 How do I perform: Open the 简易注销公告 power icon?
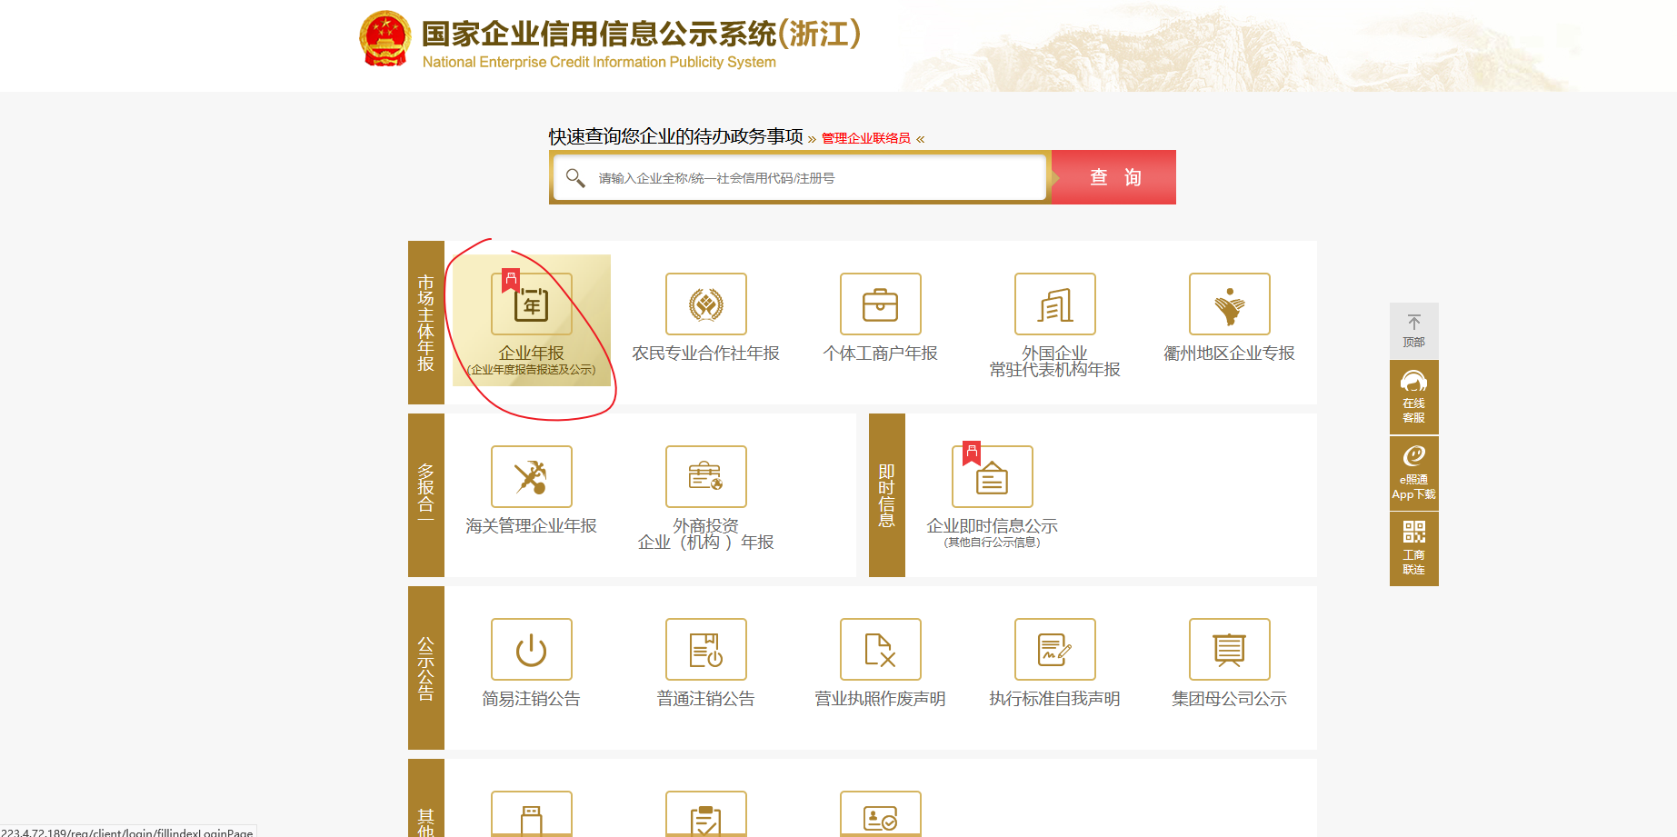pyautogui.click(x=532, y=649)
